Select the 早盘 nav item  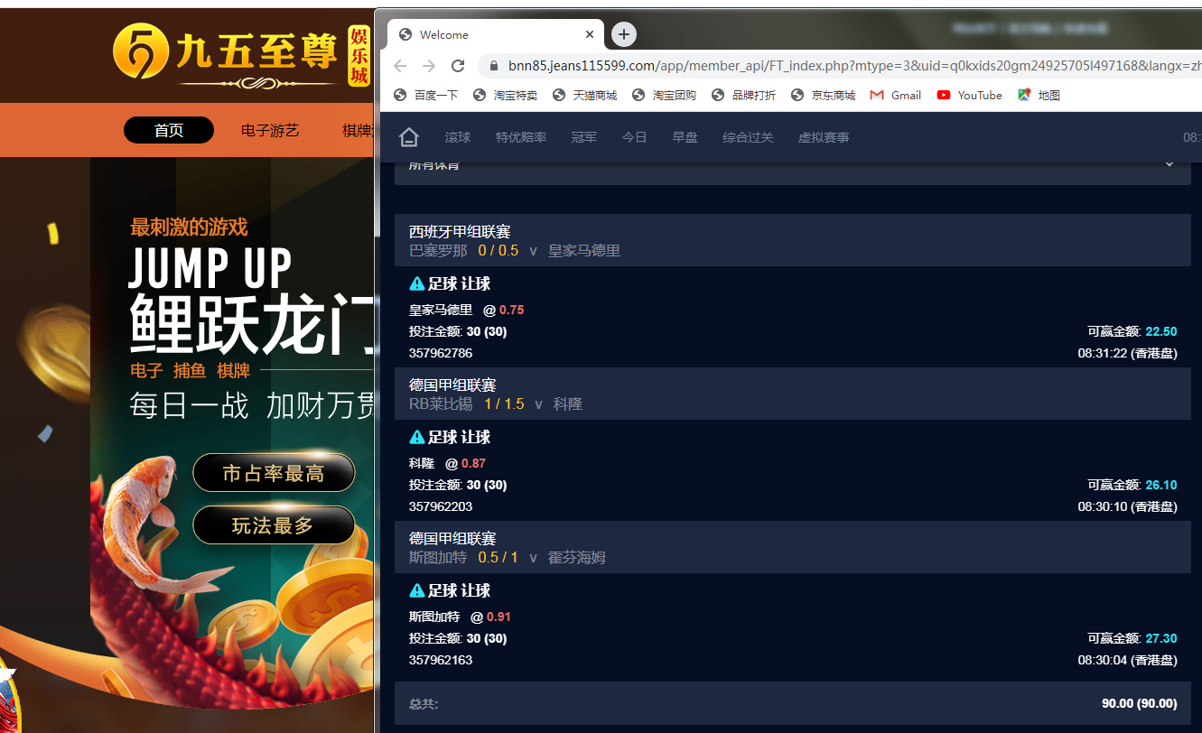click(x=685, y=137)
